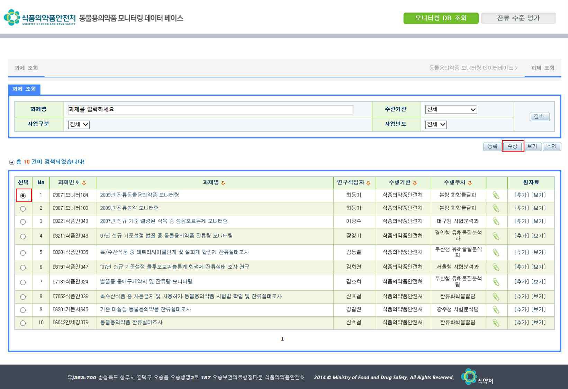
Task: Open attachment clip icon for project 08191식품안047
Action: click(x=496, y=267)
